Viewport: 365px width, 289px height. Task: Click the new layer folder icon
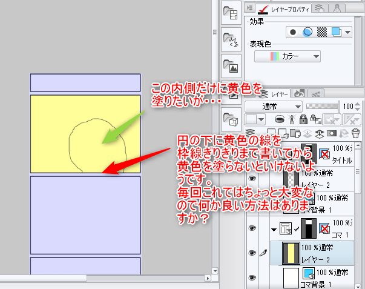[x=295, y=134]
